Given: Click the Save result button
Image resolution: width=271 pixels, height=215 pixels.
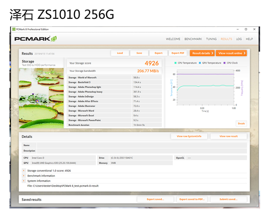Looking at the screenshot, I should (x=139, y=53).
